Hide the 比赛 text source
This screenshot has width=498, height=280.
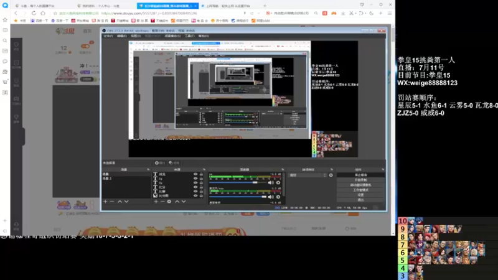tap(195, 192)
